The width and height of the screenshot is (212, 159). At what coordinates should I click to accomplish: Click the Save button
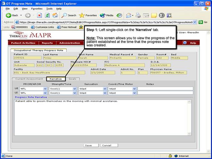pos(88,145)
